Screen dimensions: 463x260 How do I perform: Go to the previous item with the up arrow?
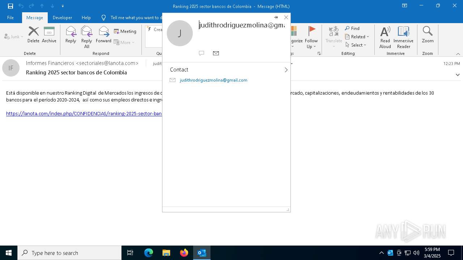pos(42,6)
